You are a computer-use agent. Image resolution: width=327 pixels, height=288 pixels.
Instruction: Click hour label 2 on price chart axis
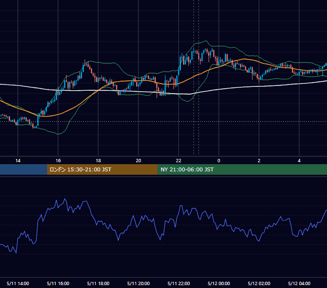tap(259, 161)
